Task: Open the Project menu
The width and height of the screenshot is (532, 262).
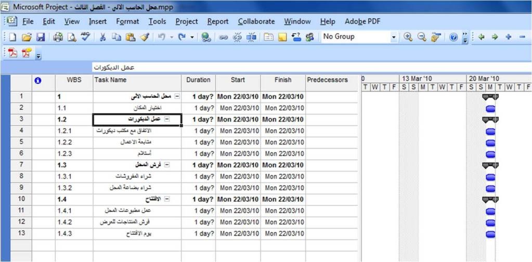Action: [x=187, y=22]
